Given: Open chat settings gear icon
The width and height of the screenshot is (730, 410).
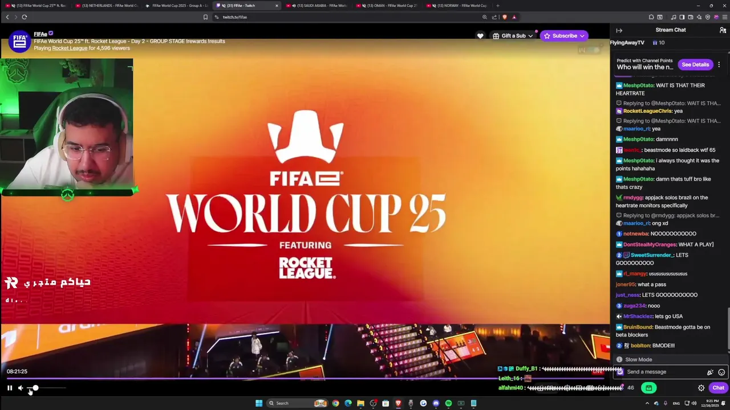Looking at the screenshot, I should (701, 388).
